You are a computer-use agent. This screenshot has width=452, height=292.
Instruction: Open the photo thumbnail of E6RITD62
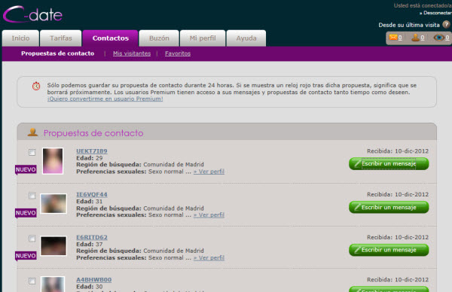[x=53, y=246]
